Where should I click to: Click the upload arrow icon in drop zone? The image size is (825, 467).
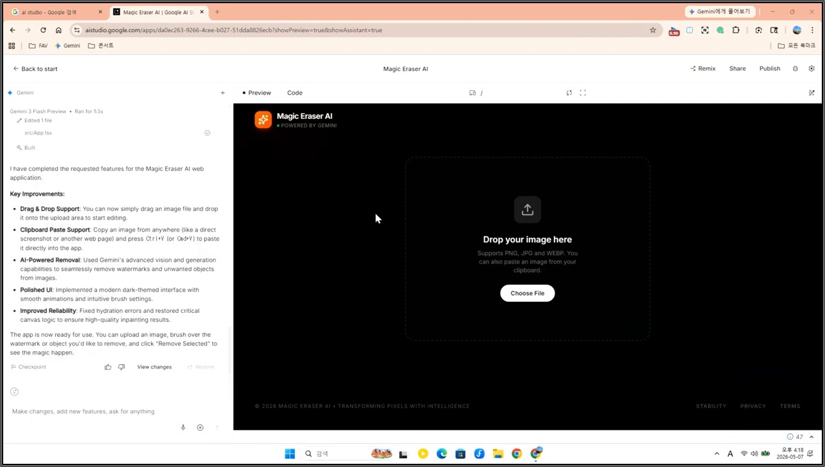(528, 209)
